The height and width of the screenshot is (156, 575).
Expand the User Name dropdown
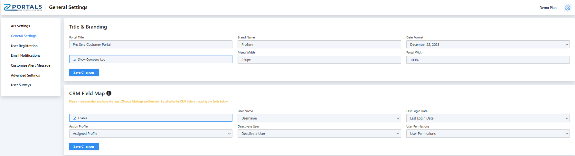319,118
